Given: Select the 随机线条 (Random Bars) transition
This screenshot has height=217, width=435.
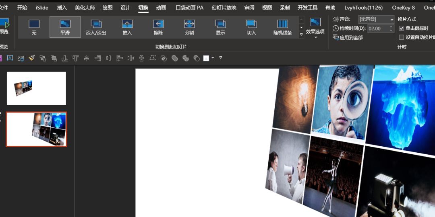Looking at the screenshot, I should [282, 27].
